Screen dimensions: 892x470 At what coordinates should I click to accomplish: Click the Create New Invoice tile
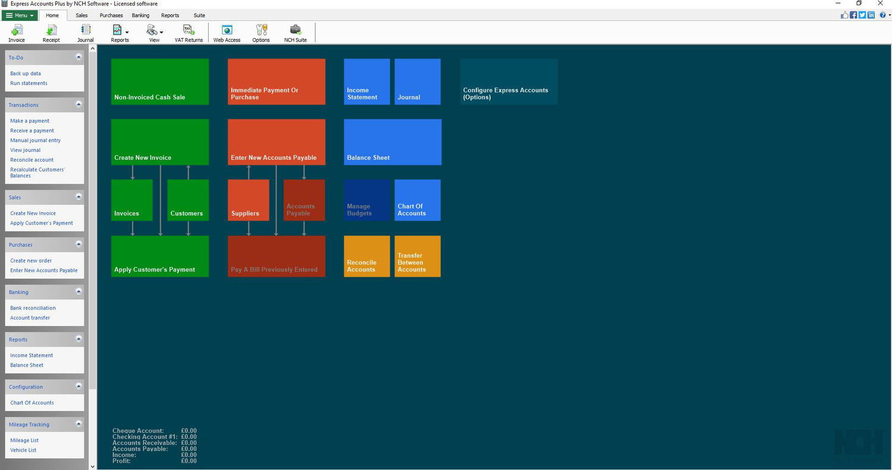point(160,142)
